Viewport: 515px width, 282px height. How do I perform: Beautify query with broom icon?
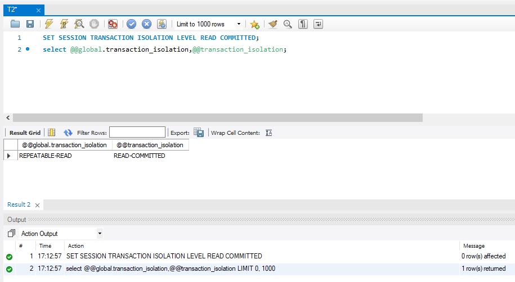tap(272, 24)
